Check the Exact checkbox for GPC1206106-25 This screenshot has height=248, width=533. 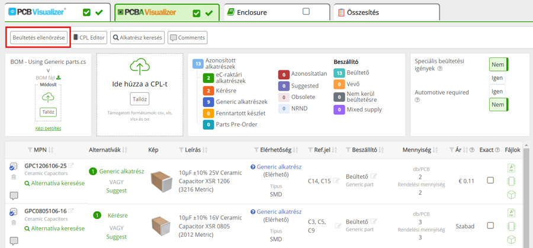coord(490,181)
